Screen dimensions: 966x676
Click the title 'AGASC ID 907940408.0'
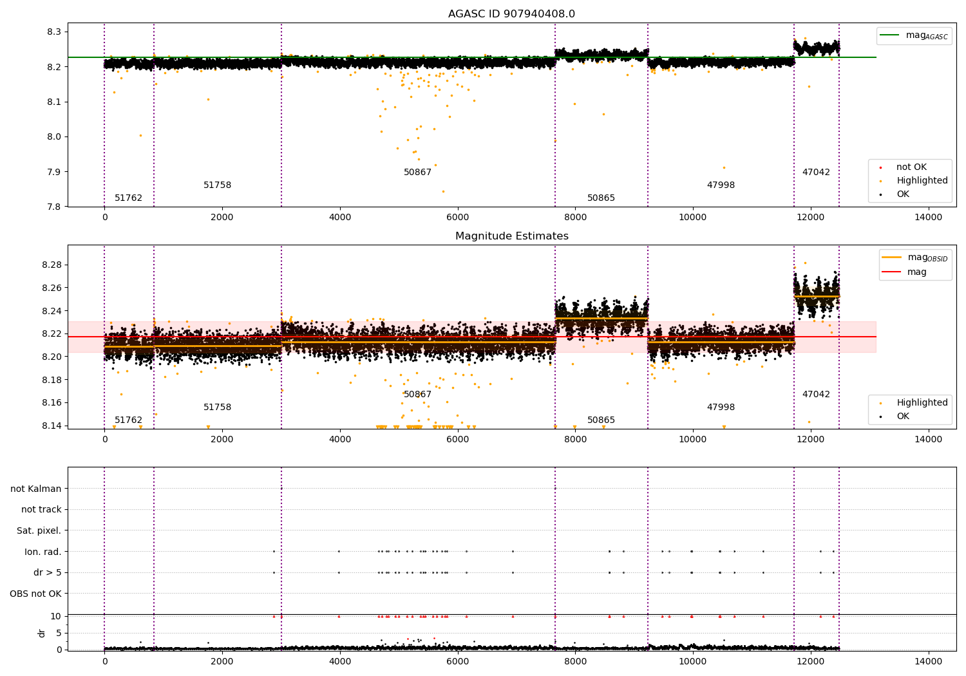point(511,14)
